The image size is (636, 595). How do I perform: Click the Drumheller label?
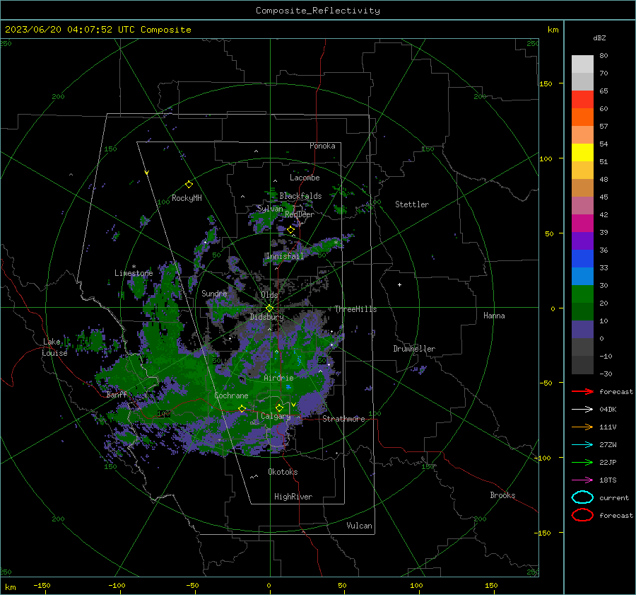tap(414, 349)
